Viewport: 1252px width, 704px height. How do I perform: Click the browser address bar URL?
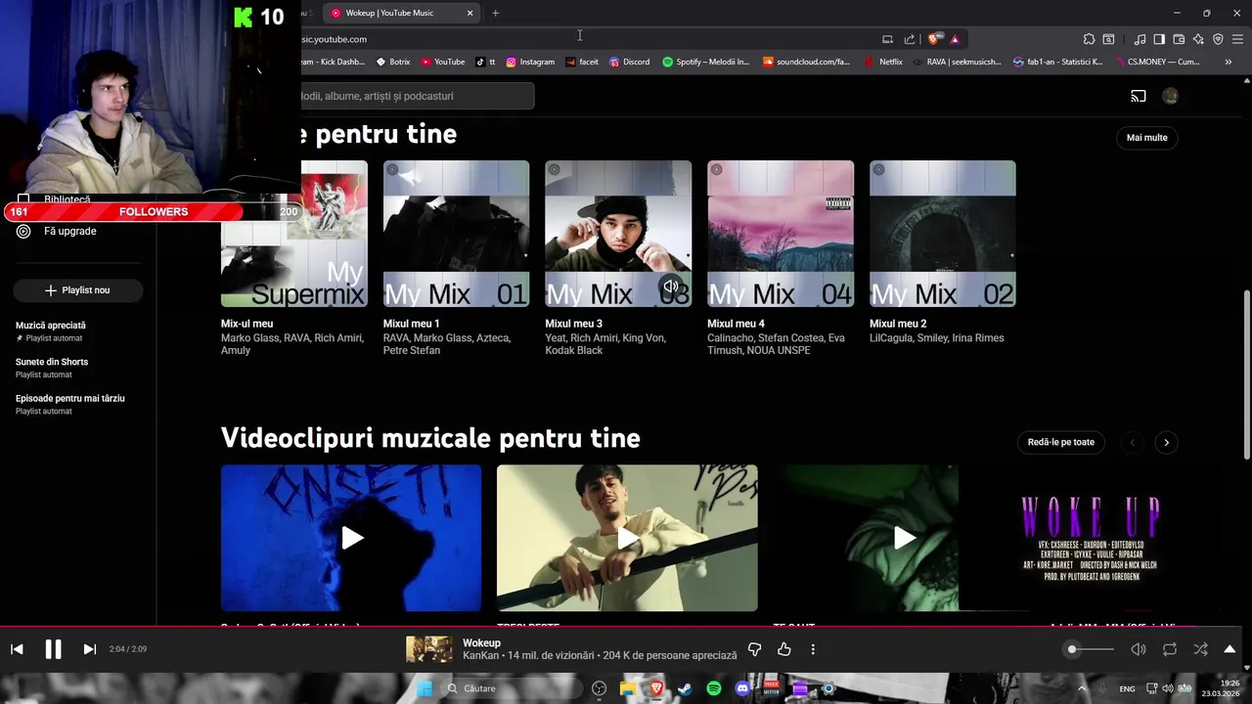(334, 39)
